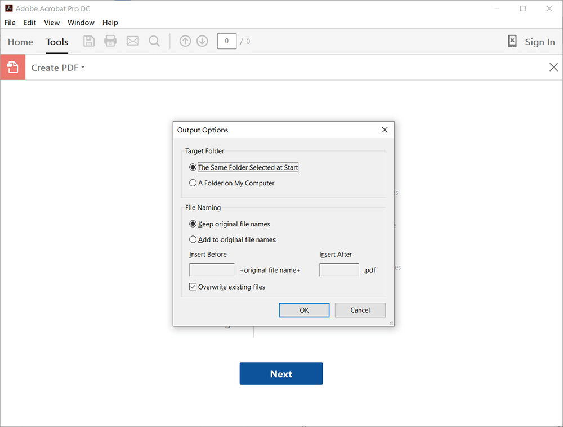Select Add to original file names option
This screenshot has width=563, height=427.
(193, 239)
